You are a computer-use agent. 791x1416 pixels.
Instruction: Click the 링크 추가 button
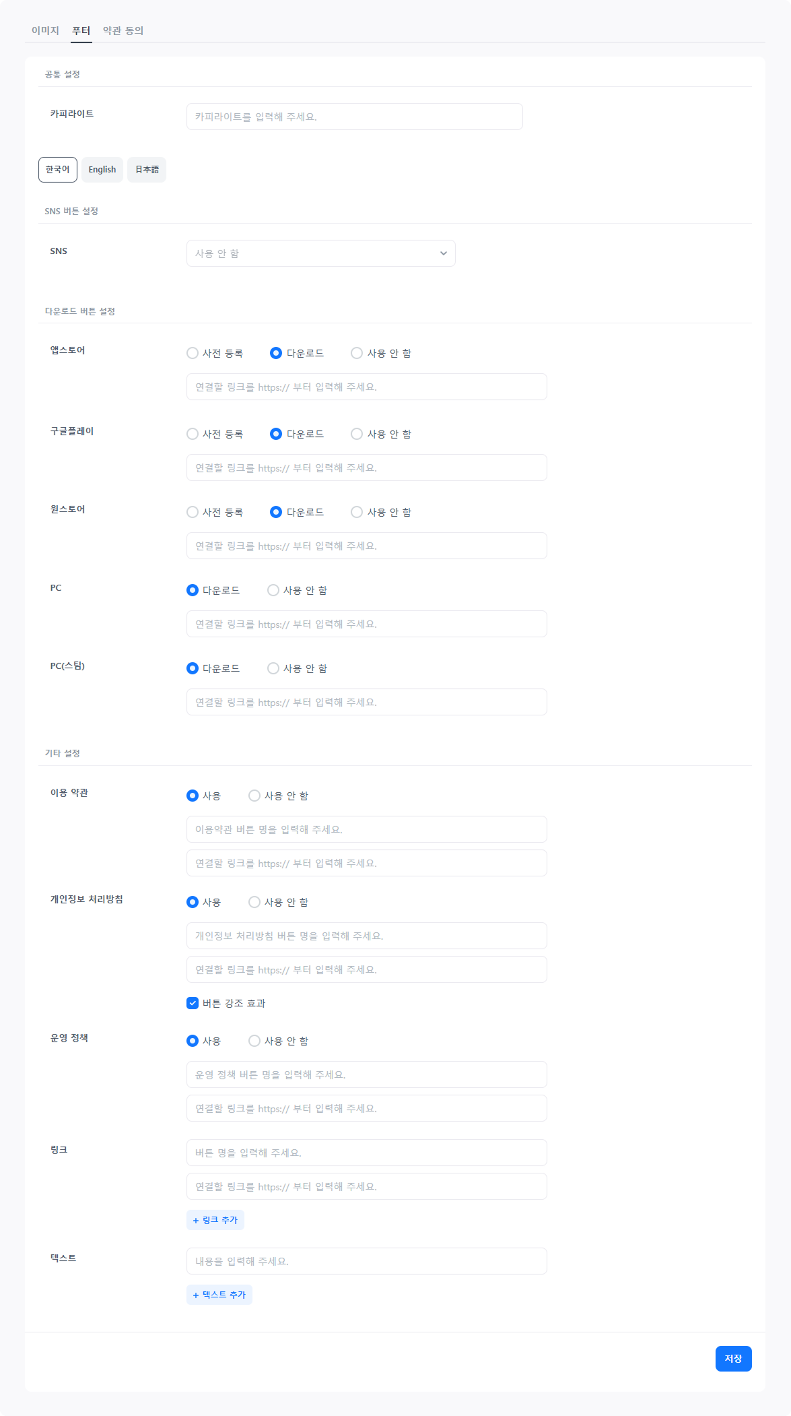pos(215,1220)
